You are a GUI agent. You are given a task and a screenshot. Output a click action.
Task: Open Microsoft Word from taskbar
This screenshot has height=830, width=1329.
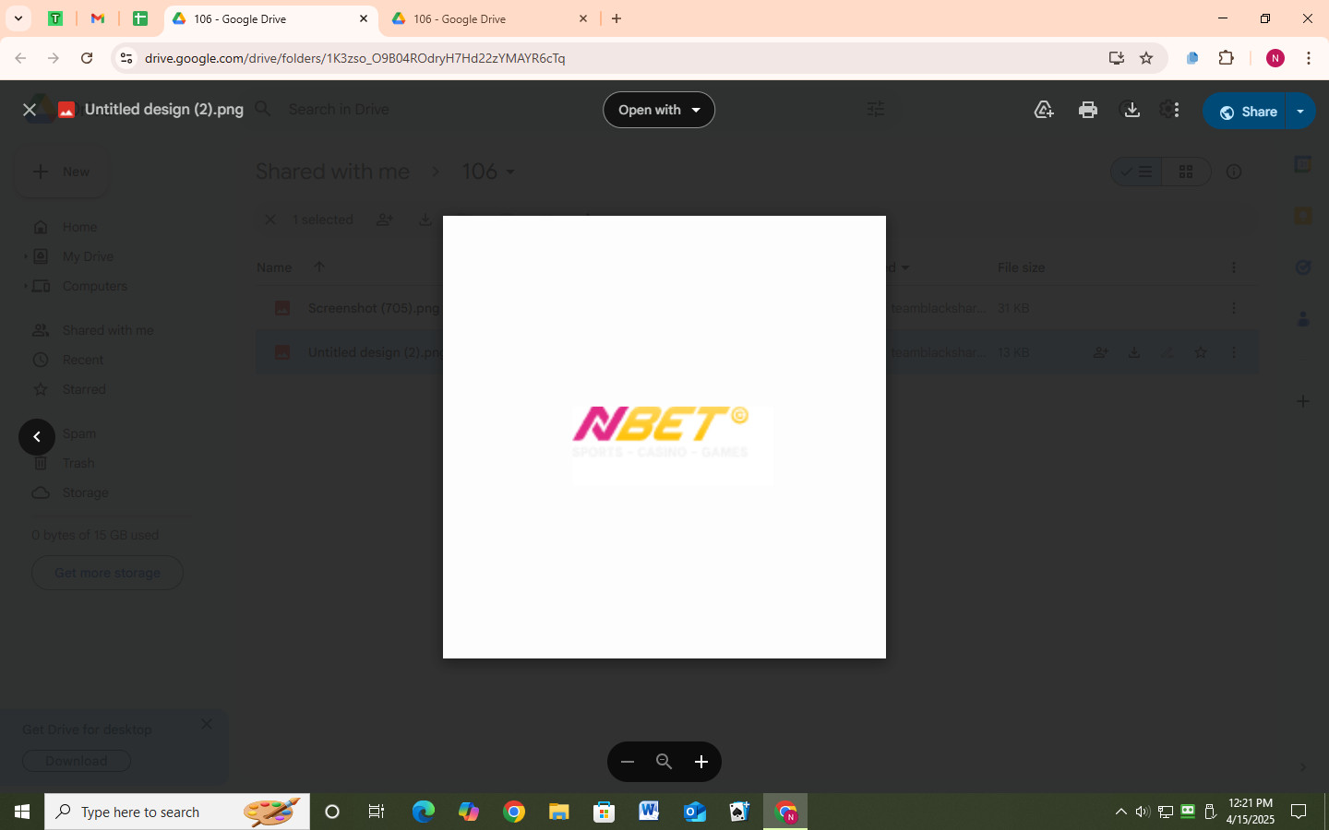[x=649, y=812]
